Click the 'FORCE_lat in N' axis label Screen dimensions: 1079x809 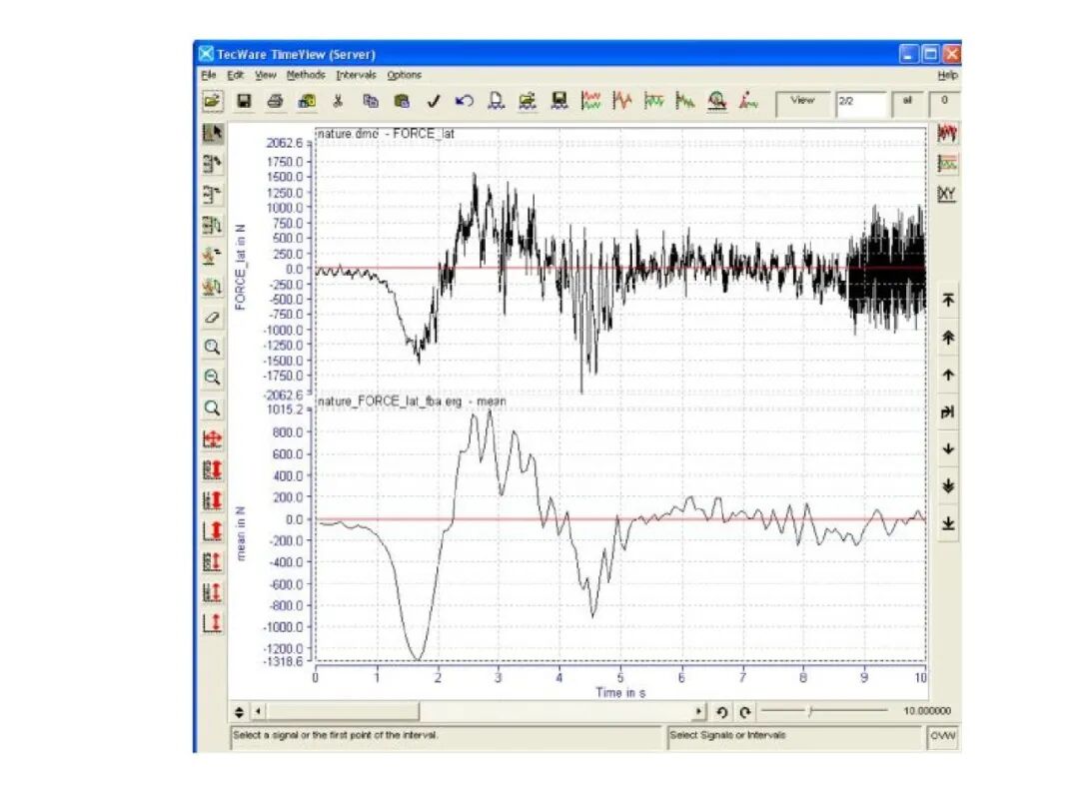tap(240, 267)
